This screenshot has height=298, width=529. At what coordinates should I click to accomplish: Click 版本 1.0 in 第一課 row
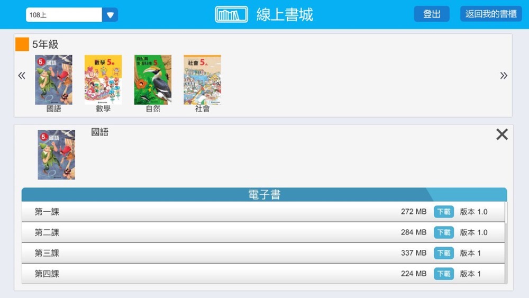coord(473,212)
